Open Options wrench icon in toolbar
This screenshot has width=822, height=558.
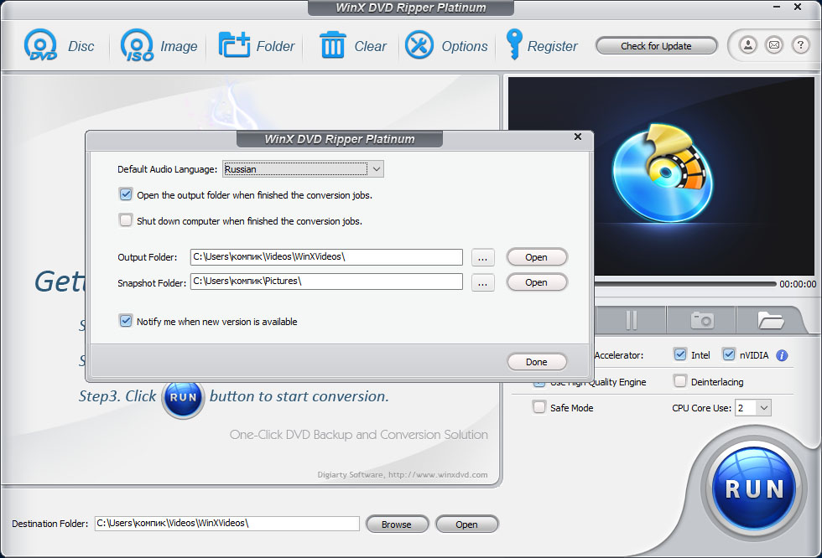[x=419, y=45]
